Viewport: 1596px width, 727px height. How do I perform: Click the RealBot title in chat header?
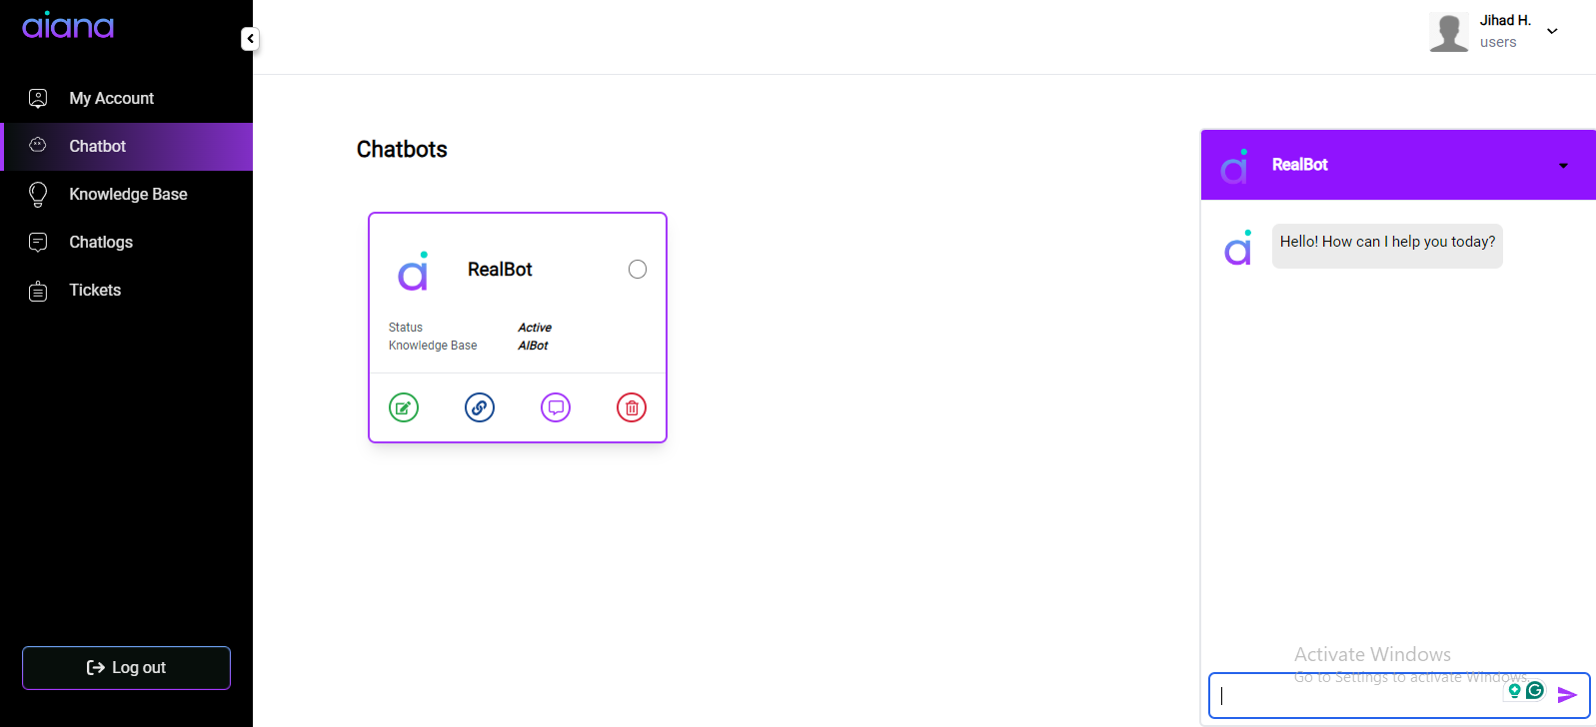[x=1299, y=165]
